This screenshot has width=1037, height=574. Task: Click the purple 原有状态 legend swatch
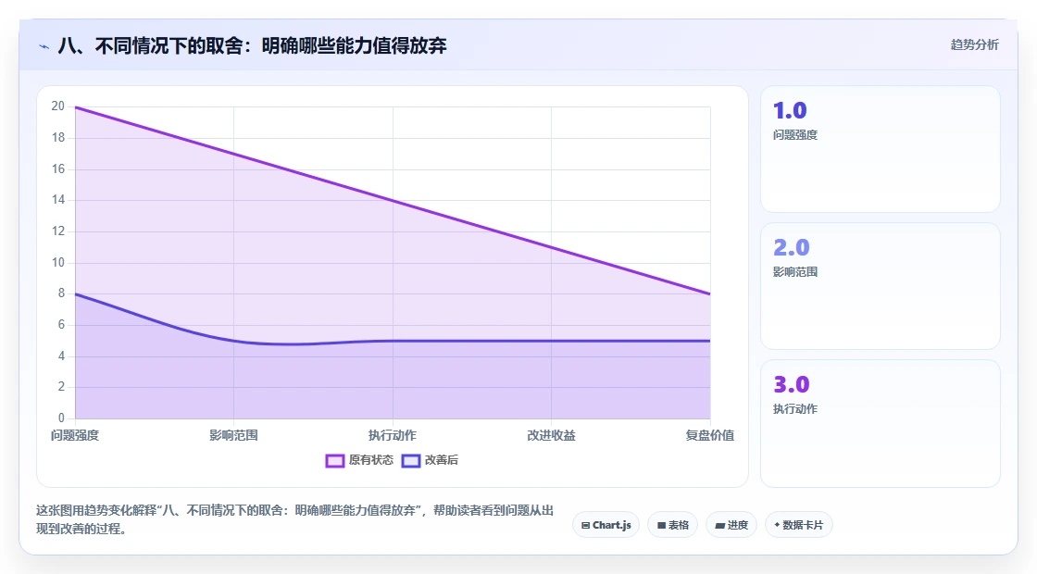point(334,461)
